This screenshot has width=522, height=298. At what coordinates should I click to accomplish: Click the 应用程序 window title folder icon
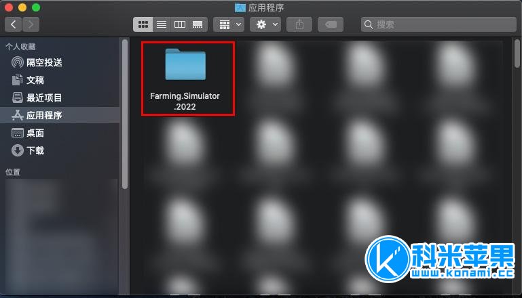click(240, 7)
